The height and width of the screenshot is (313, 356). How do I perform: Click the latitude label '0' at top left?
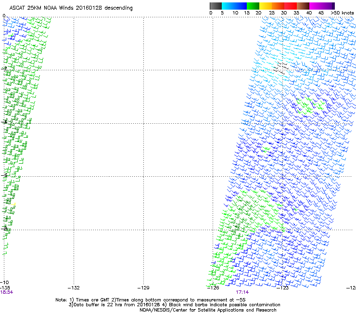(4, 16)
